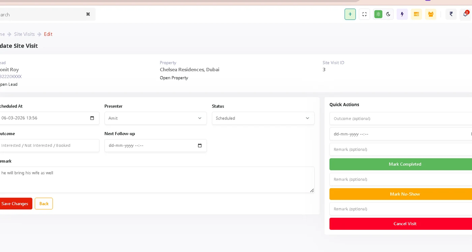Open the rupee currency icon
This screenshot has width=472, height=252.
click(x=451, y=14)
